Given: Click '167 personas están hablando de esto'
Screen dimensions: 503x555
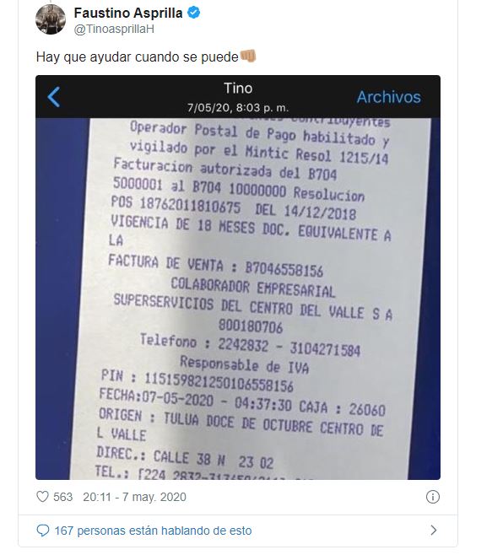Looking at the screenshot, I should pyautogui.click(x=153, y=531).
